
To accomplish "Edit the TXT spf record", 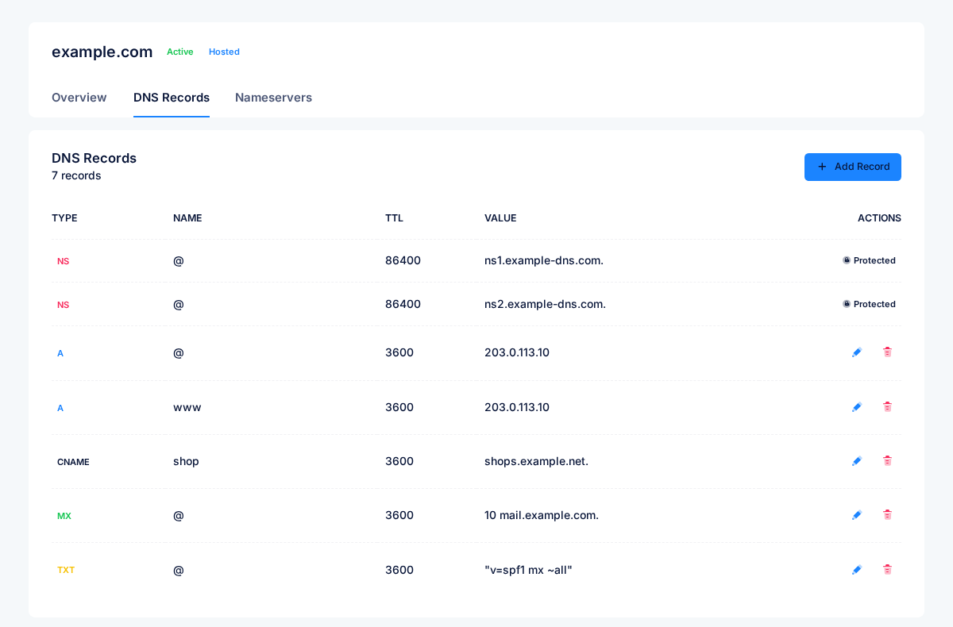I will pyautogui.click(x=857, y=570).
